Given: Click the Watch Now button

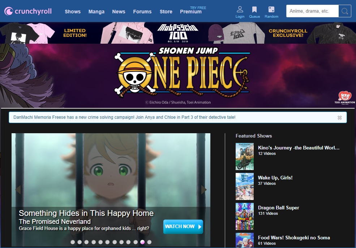Looking at the screenshot, I should click(183, 226).
